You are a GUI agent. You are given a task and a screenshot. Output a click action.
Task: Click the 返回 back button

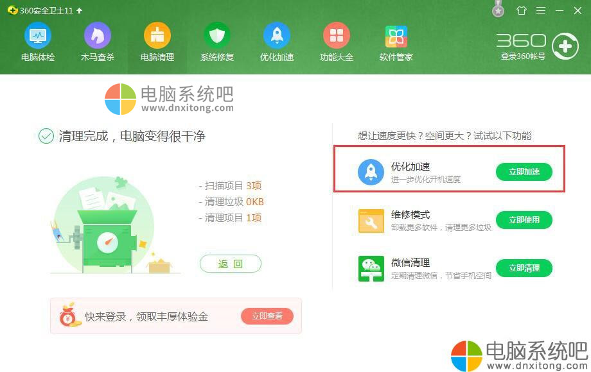[x=230, y=264]
